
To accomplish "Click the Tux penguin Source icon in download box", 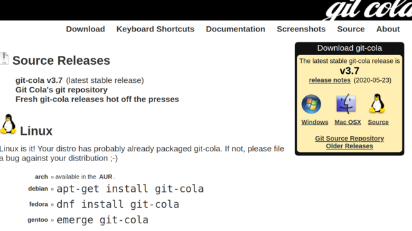I will click(377, 103).
